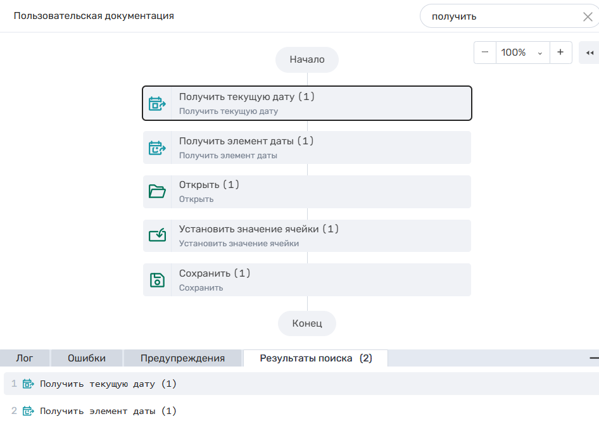The width and height of the screenshot is (599, 433).
Task: Click the calendar icon of 'Получить текущую дату' step
Action: 156,104
